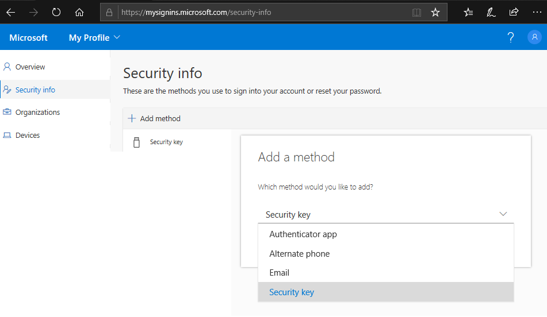The height and width of the screenshot is (317, 547).
Task: Refresh the page with the reload icon
Action: pos(56,12)
